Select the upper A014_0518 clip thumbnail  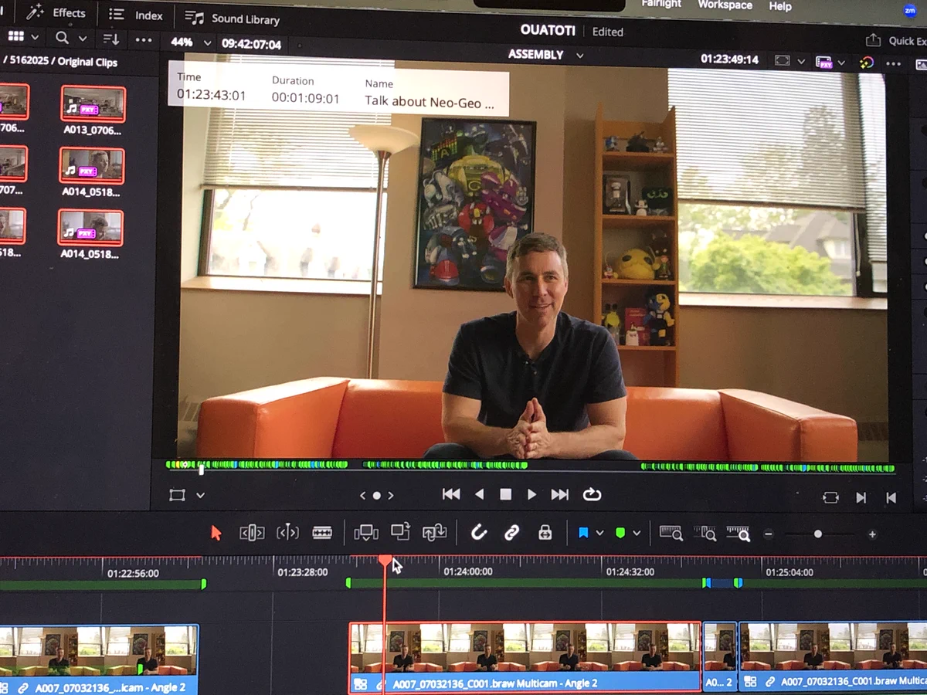[92, 165]
